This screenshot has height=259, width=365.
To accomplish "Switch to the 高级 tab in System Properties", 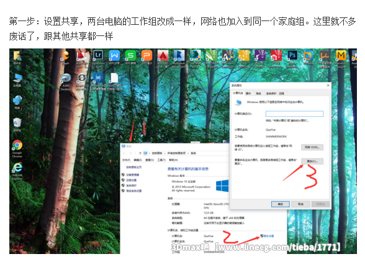I will [x=258, y=93].
